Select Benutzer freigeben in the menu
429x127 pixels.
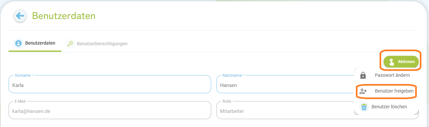(x=386, y=91)
